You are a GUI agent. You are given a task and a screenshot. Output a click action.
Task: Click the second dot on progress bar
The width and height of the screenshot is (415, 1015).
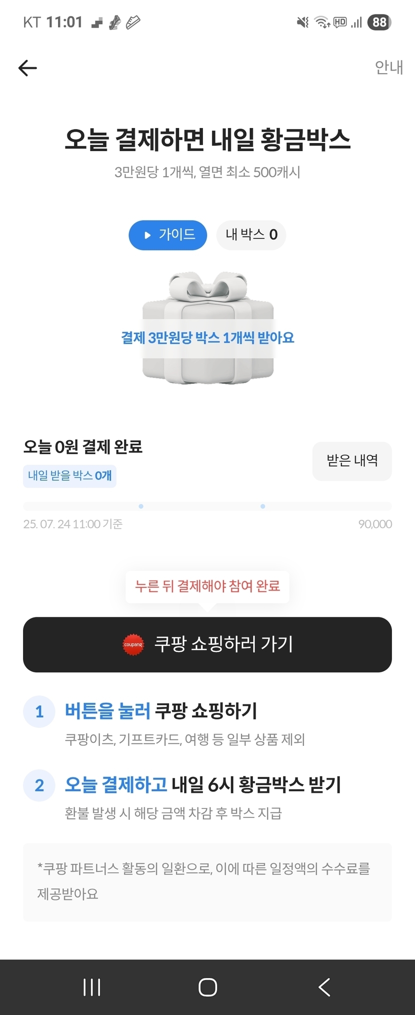(x=263, y=506)
